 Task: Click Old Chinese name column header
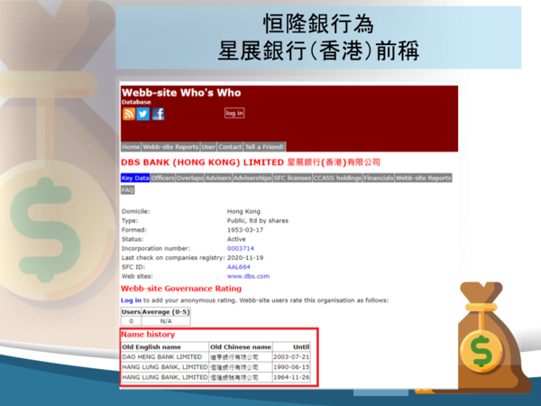click(x=241, y=347)
